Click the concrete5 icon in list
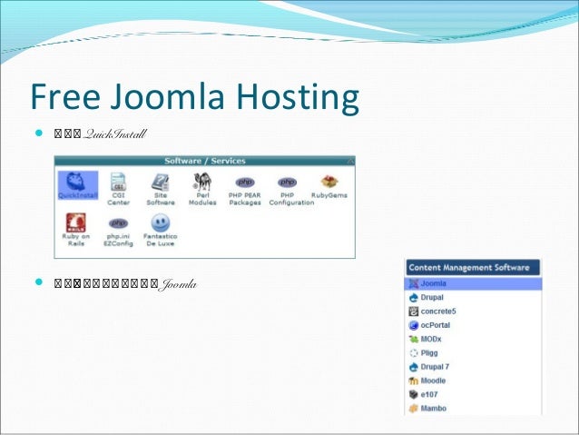 414,311
